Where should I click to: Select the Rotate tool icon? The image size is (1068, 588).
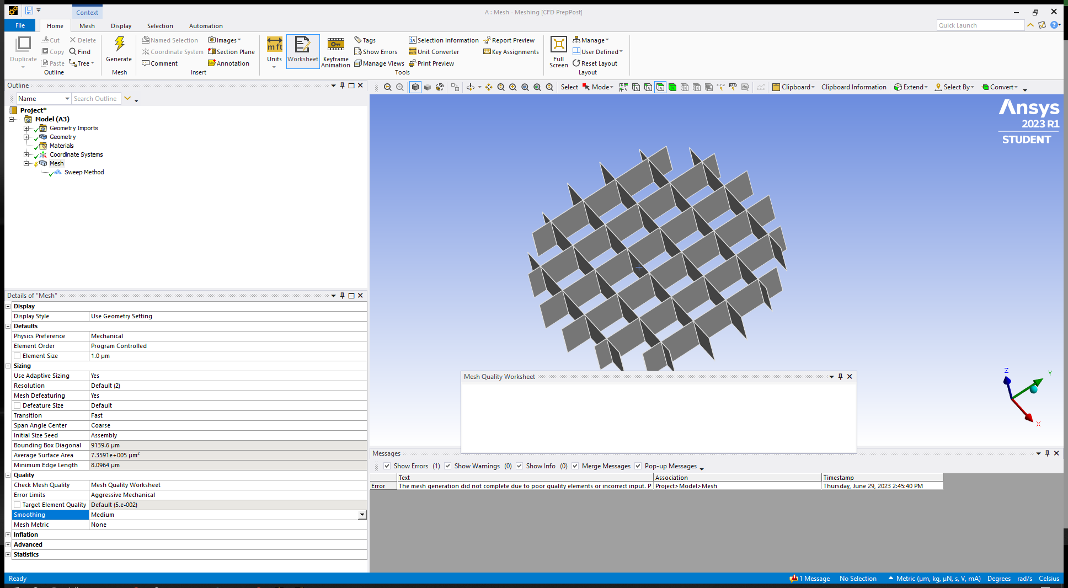tap(471, 87)
